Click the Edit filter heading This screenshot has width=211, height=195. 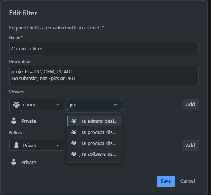click(x=23, y=13)
